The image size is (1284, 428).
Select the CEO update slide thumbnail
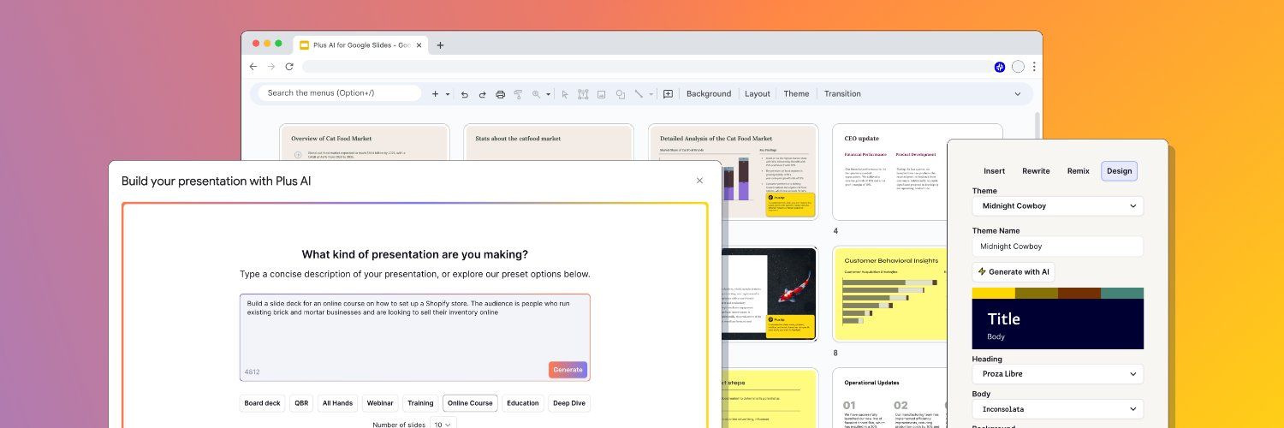[890, 171]
